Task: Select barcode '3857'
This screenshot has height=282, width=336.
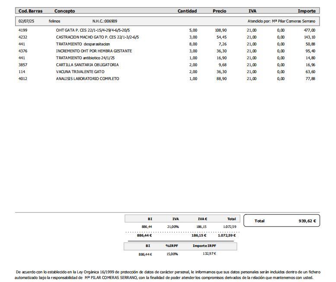Action: pos(23,65)
